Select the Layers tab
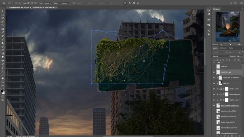 tap(215, 48)
